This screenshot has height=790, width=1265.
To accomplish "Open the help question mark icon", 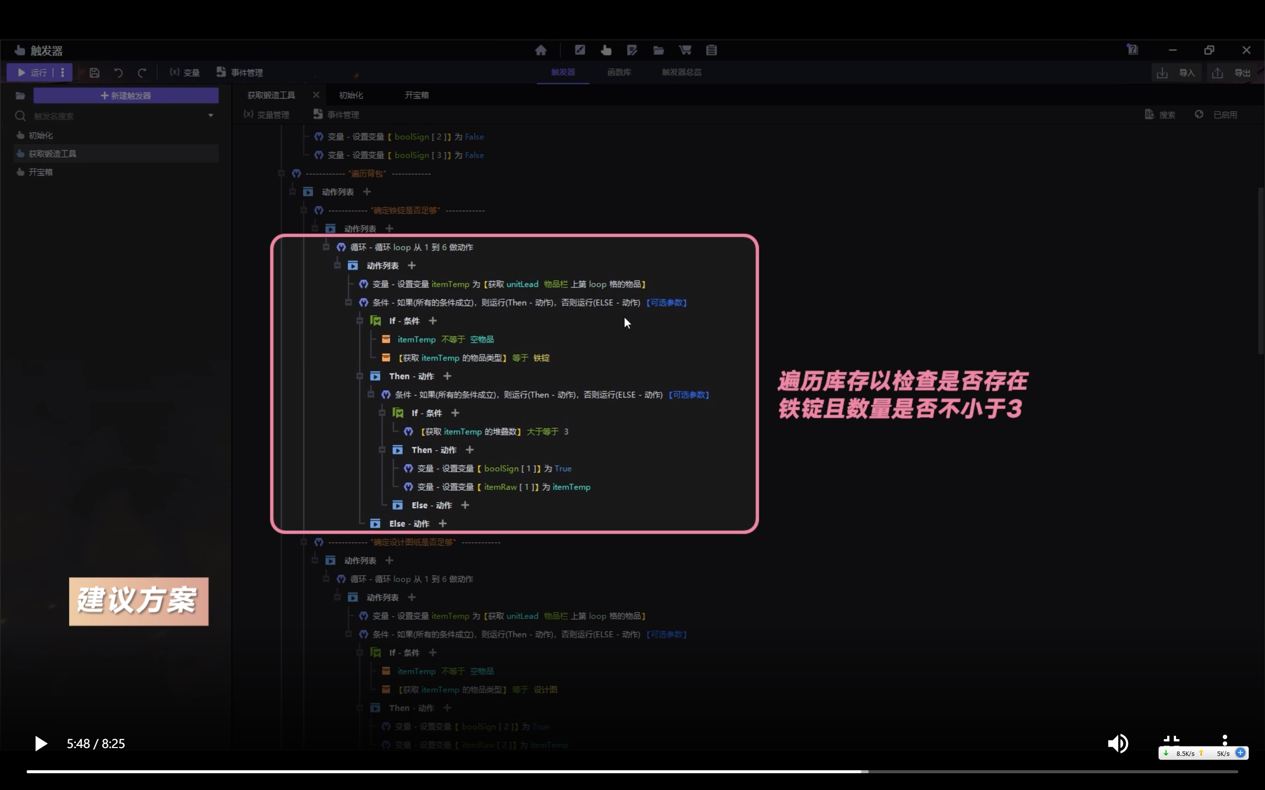I will (1132, 50).
